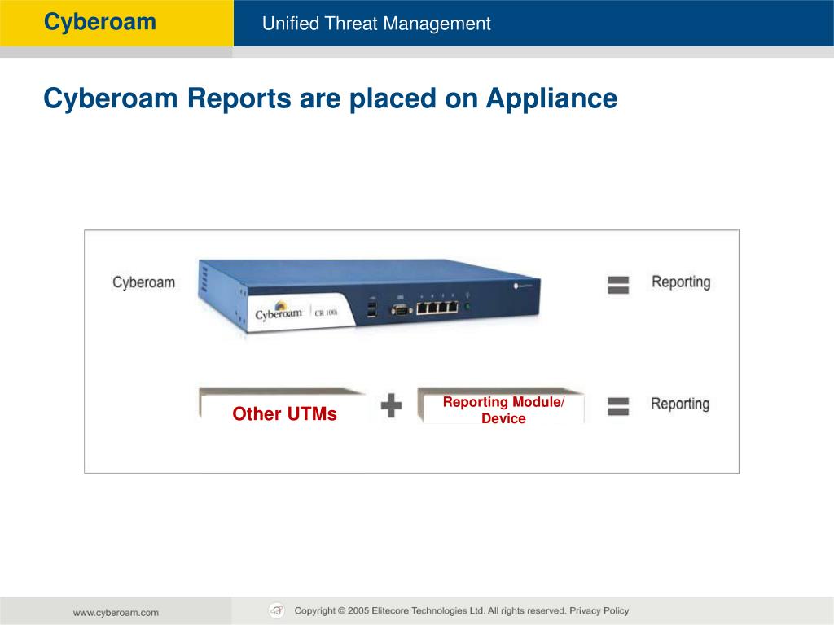Open the Privacy Policy link

pos(599,610)
